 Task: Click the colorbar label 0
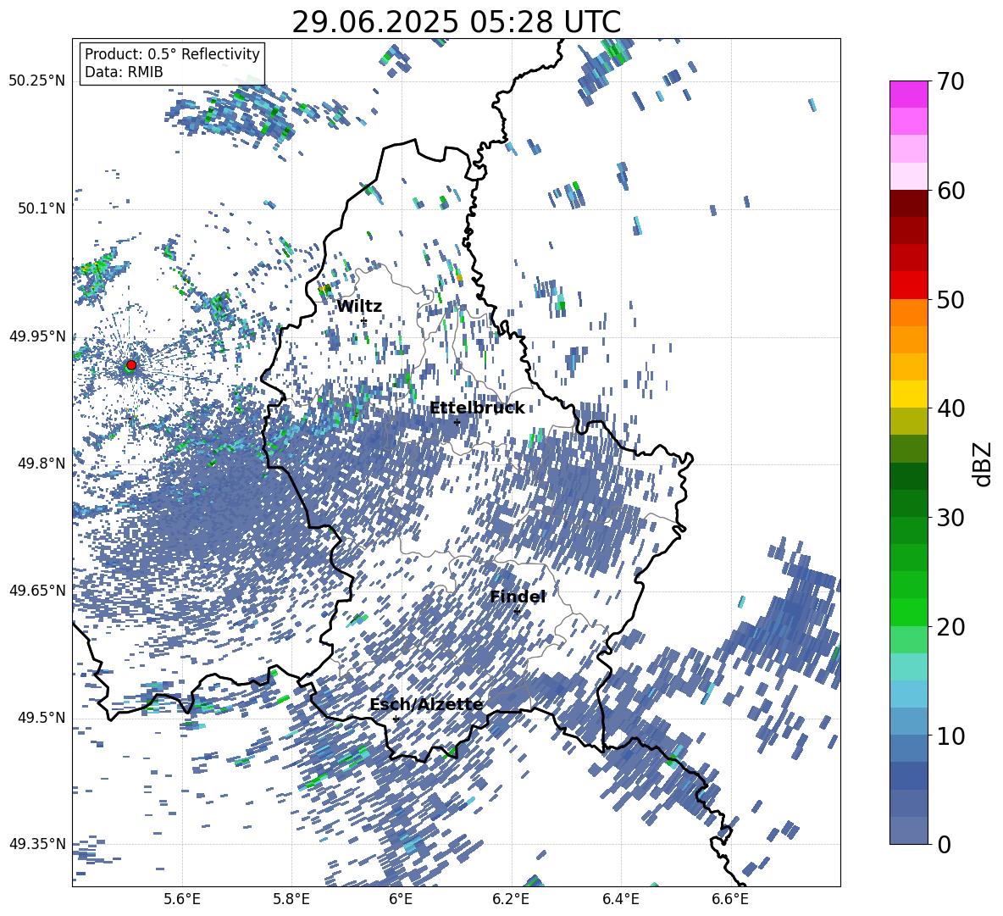click(x=943, y=844)
